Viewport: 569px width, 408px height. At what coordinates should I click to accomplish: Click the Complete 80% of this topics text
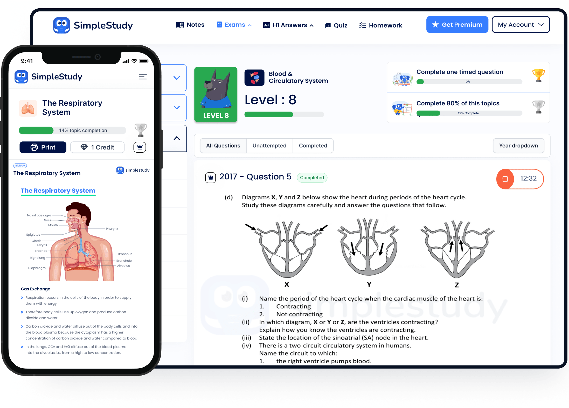(x=458, y=103)
